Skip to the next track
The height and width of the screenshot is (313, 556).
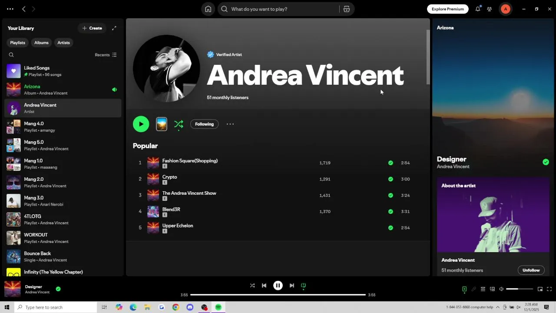pyautogui.click(x=292, y=286)
